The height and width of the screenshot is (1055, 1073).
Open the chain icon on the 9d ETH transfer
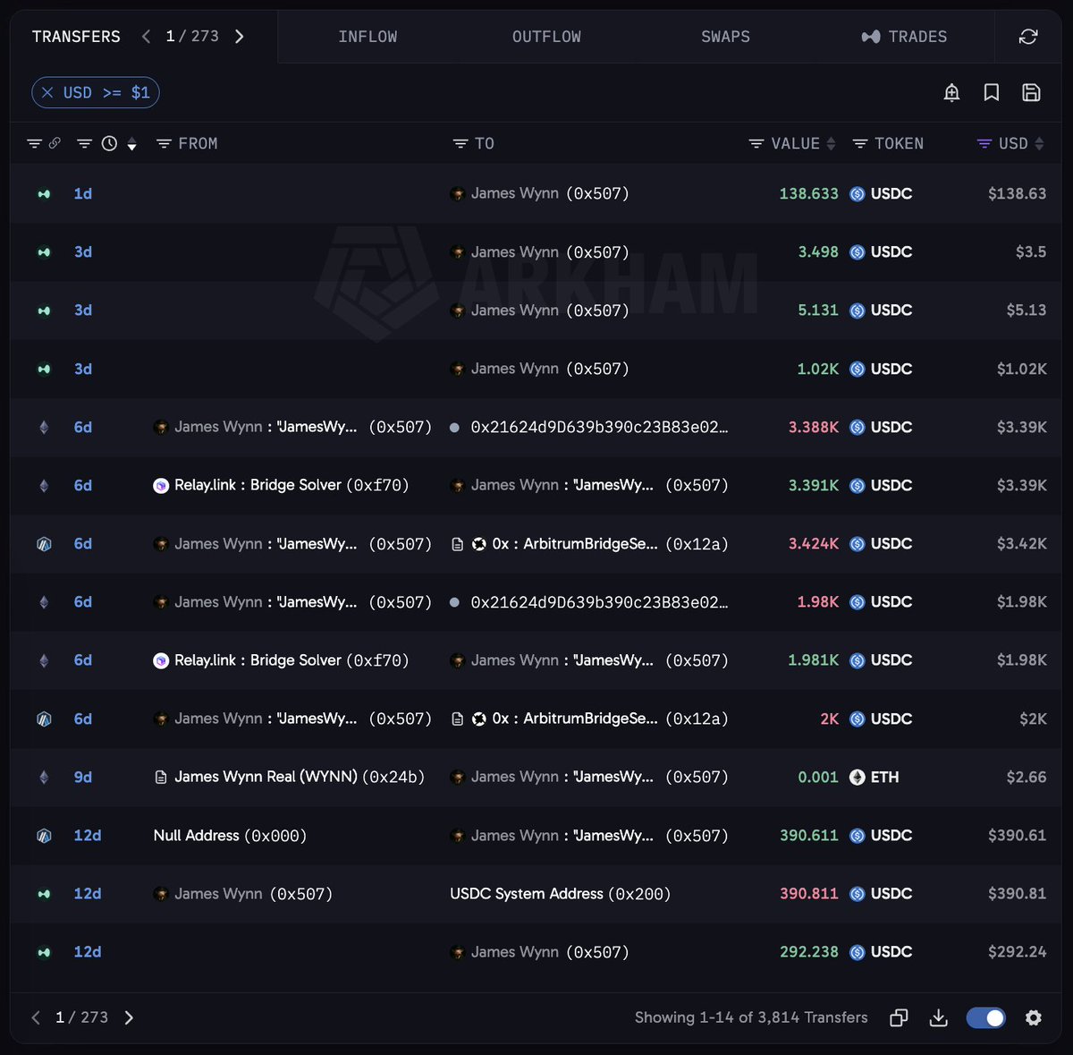[x=44, y=777]
